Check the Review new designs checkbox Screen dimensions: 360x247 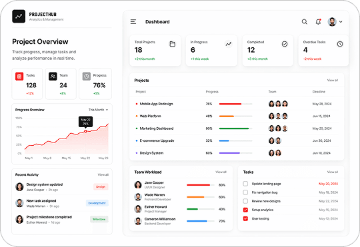(245, 201)
